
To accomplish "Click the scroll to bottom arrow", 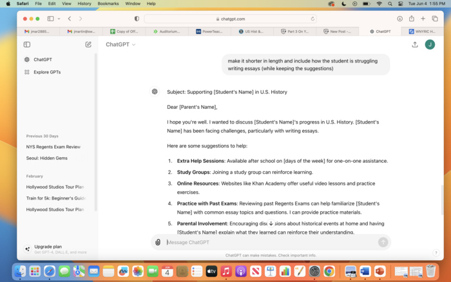I will 271,223.
